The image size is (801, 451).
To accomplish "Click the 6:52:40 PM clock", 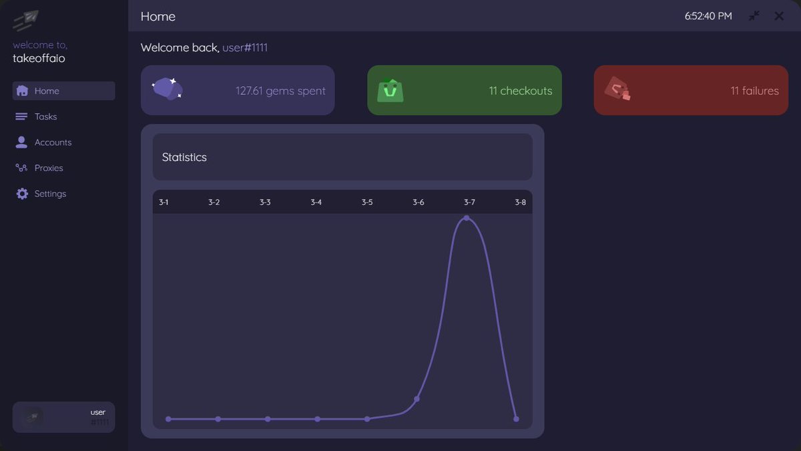I will coord(708,15).
